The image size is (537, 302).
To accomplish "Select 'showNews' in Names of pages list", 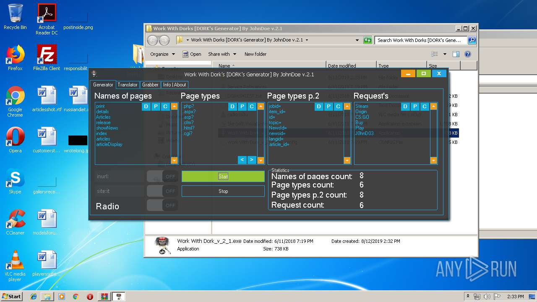I will pyautogui.click(x=107, y=128).
